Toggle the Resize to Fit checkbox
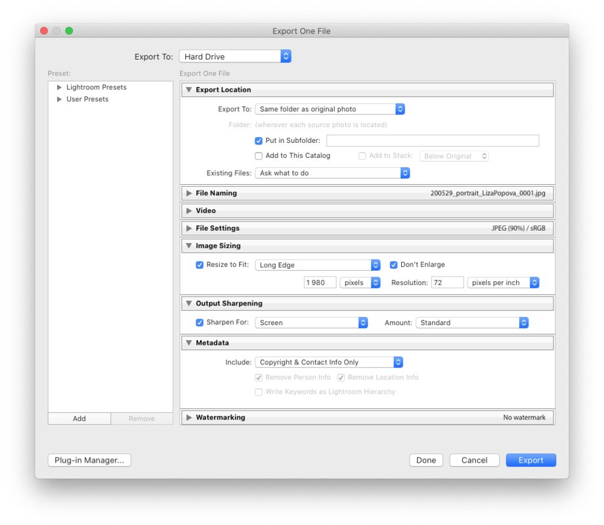The width and height of the screenshot is (604, 525). [200, 265]
